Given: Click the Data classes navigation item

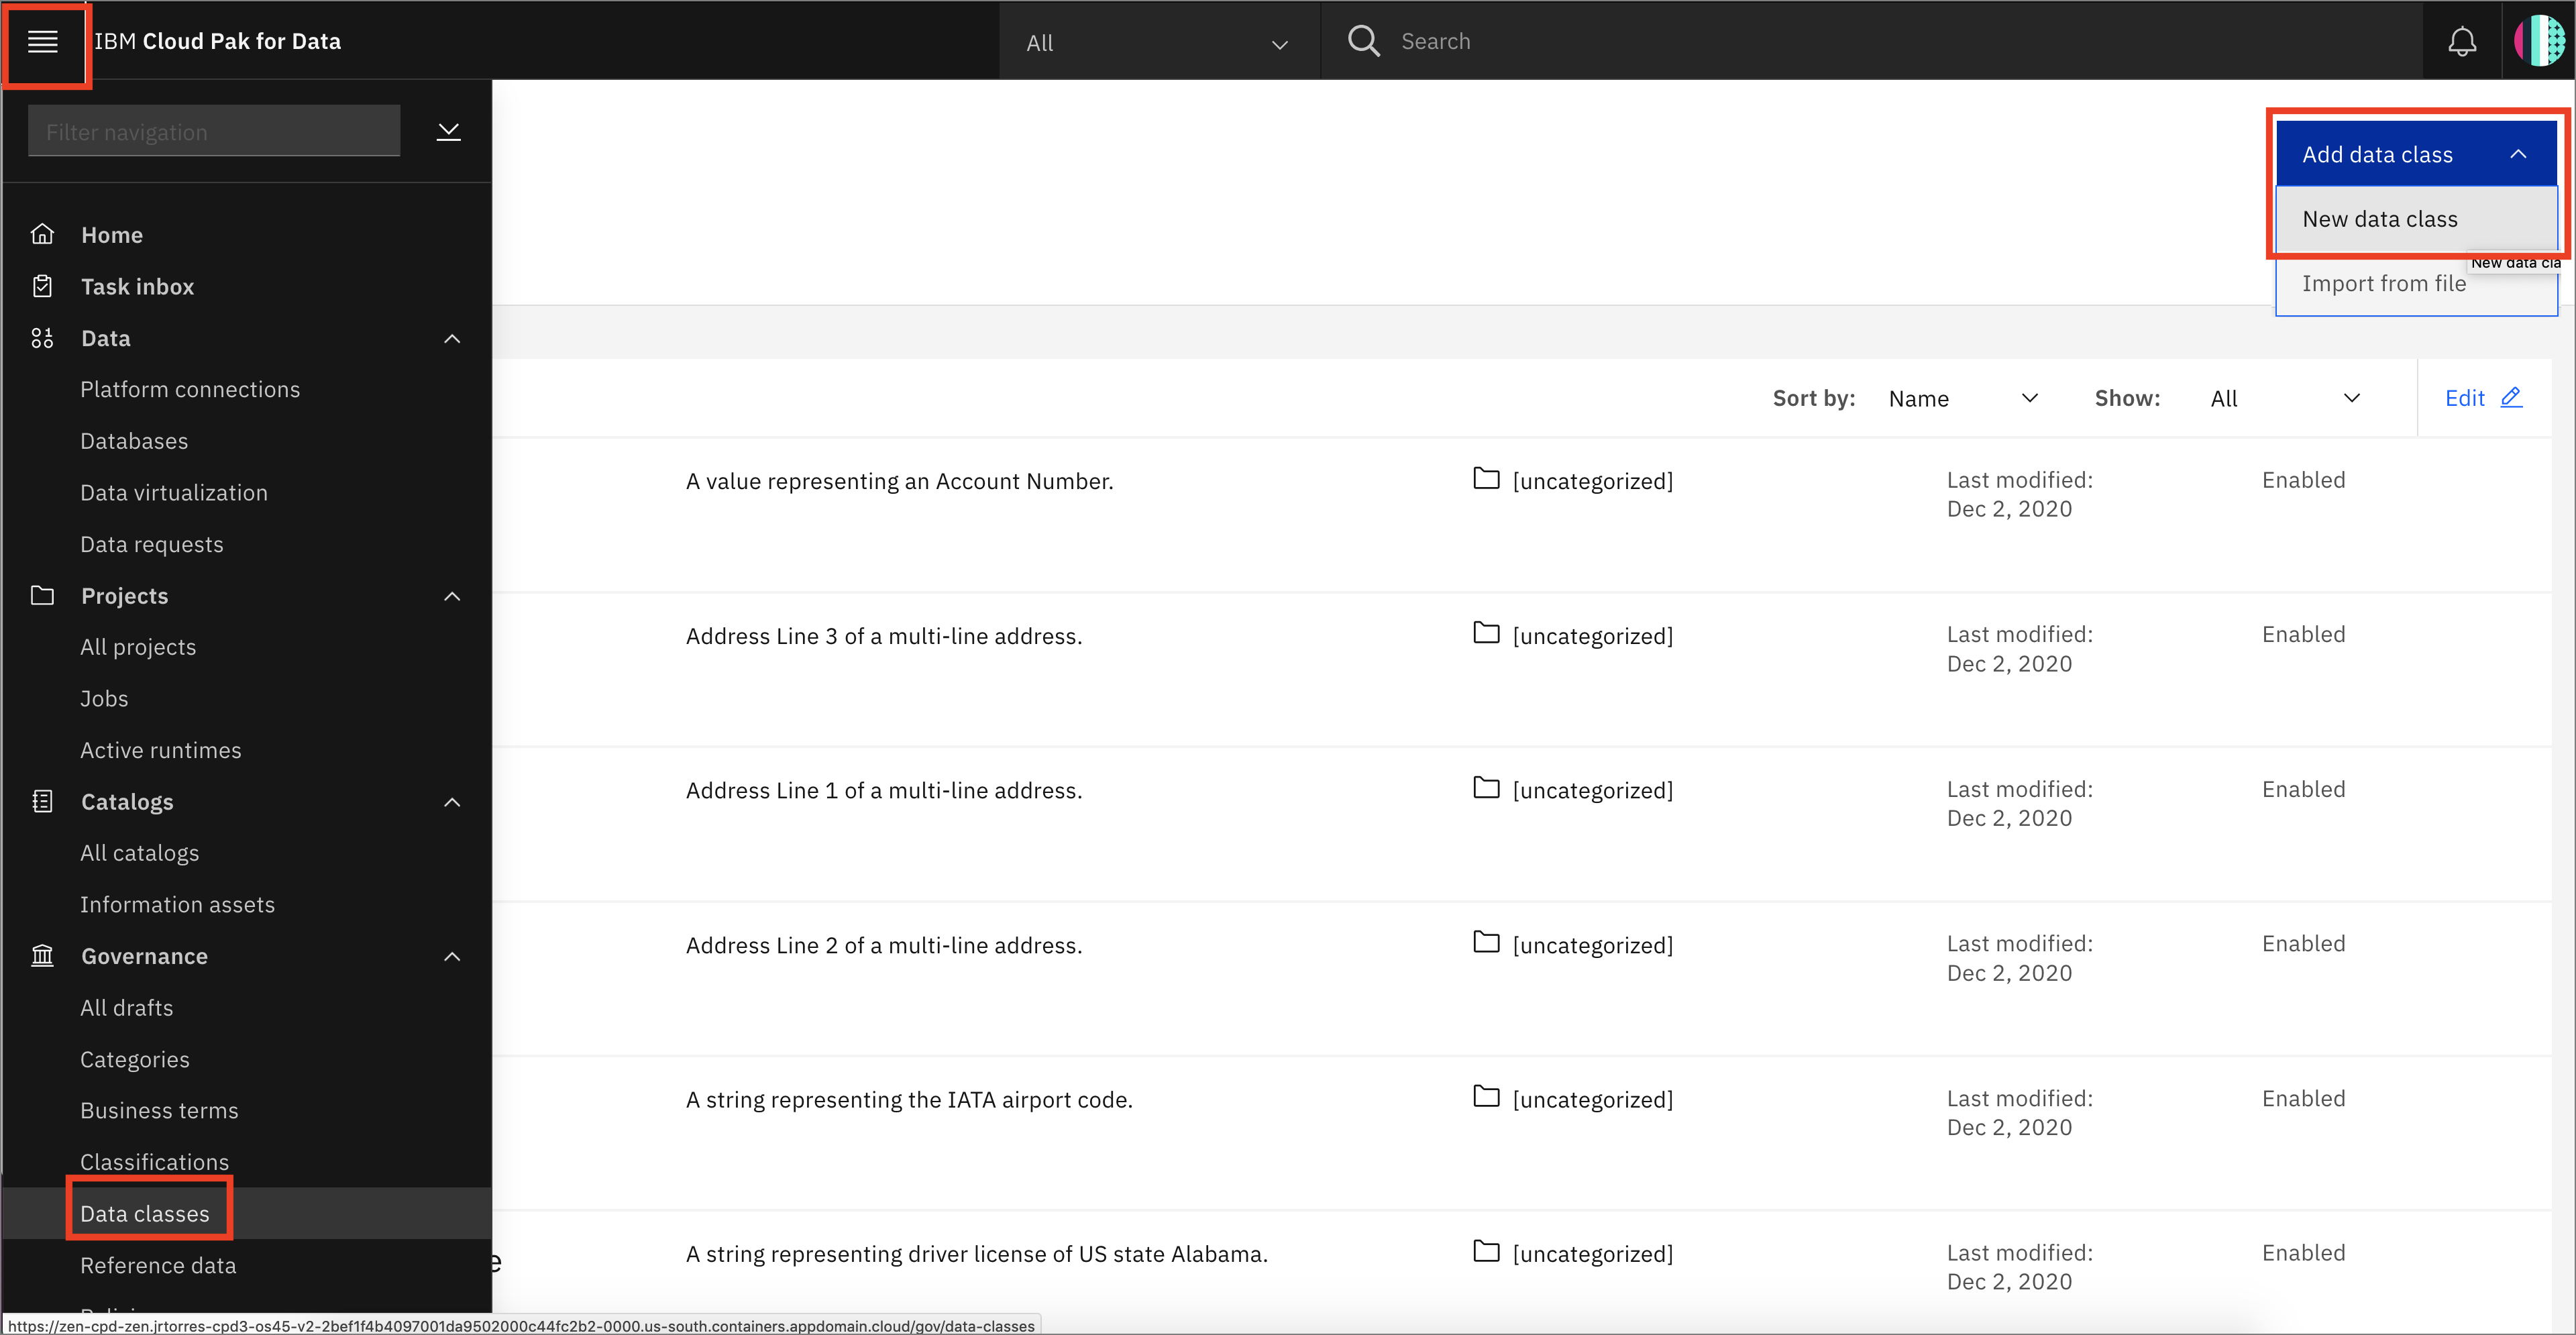Looking at the screenshot, I should click(146, 1212).
